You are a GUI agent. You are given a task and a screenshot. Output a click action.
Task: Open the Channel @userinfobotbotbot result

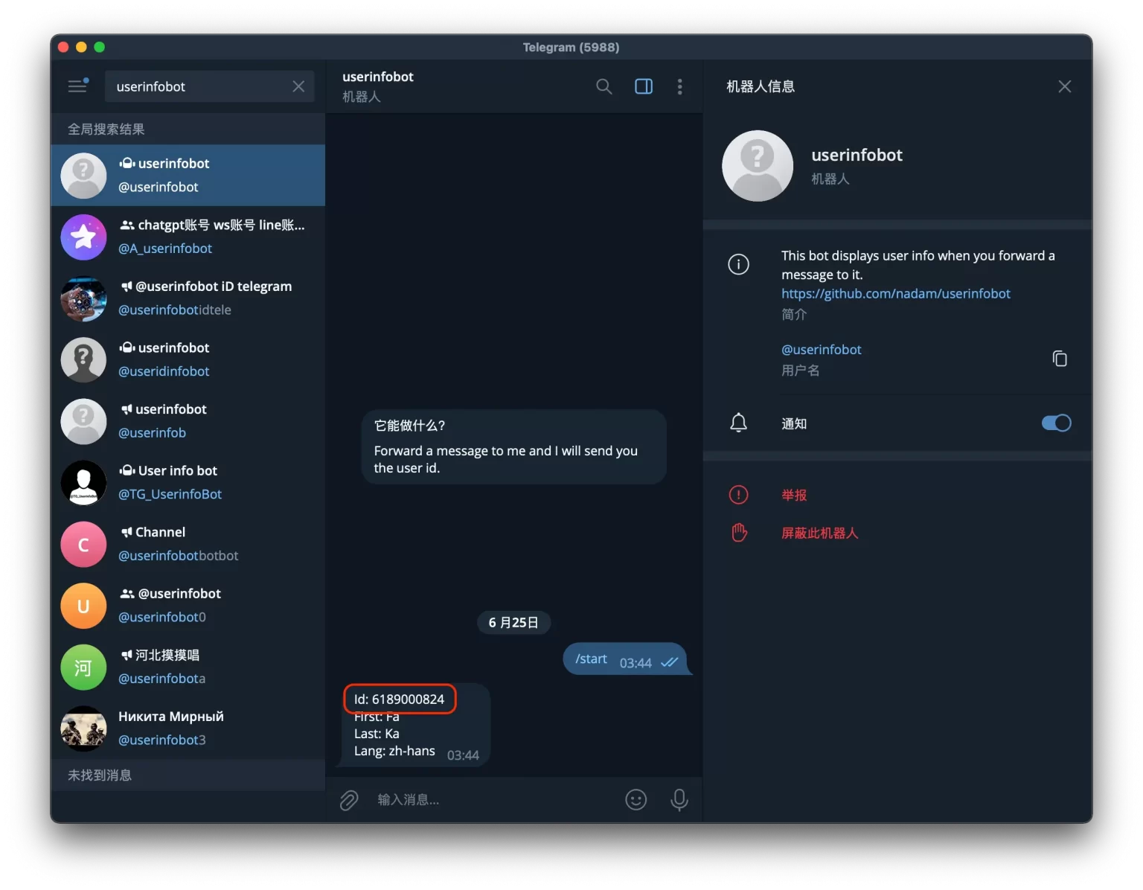188,544
